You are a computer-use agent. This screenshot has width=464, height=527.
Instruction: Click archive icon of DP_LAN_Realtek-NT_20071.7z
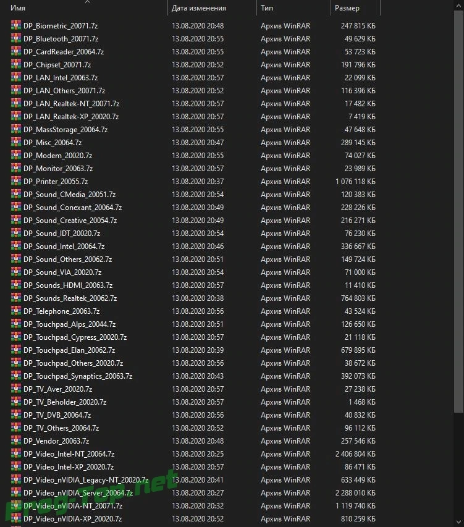click(16, 104)
